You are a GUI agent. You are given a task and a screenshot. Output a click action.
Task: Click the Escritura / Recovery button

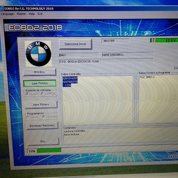pyautogui.click(x=42, y=126)
